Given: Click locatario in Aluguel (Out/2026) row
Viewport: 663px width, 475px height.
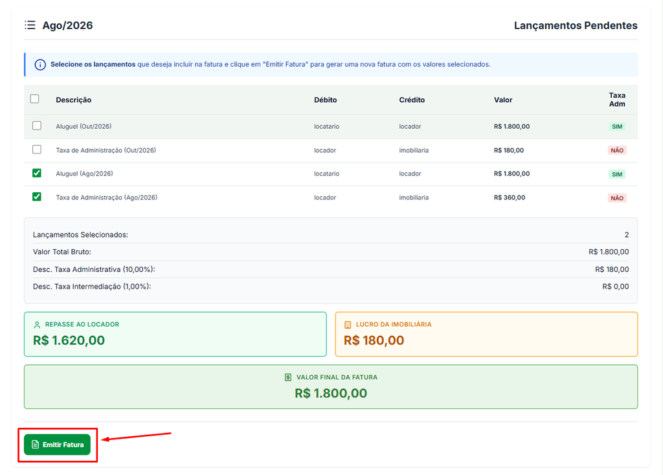Looking at the screenshot, I should pos(326,126).
